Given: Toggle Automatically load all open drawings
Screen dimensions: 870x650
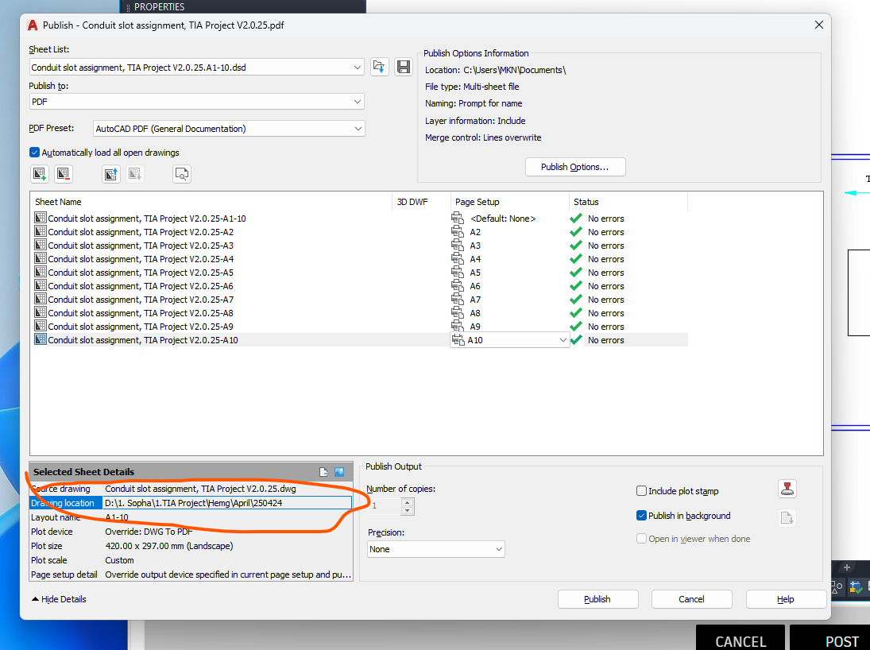Looking at the screenshot, I should (34, 152).
